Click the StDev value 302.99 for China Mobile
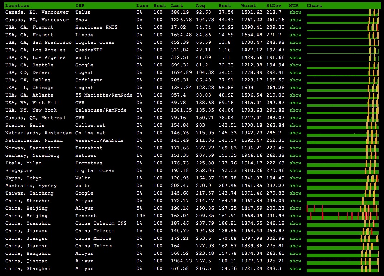This screenshot has height=276, width=384. coord(275,238)
